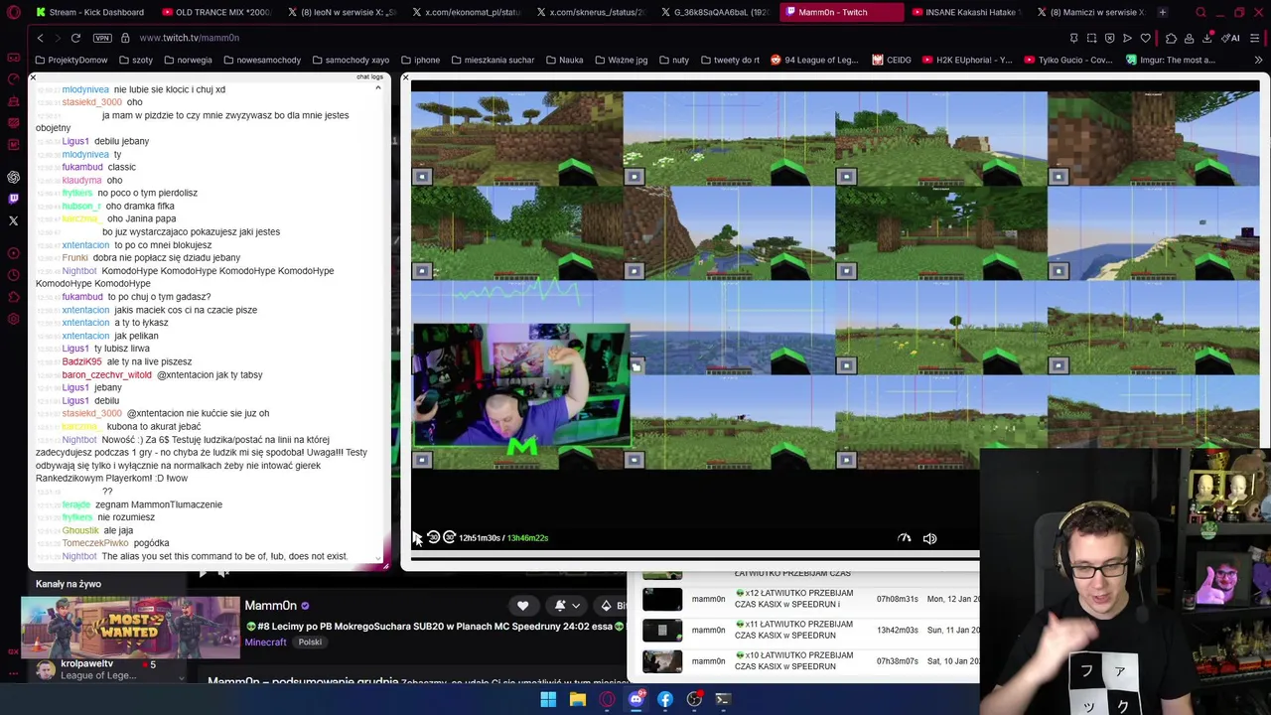Open File Explorer from the taskbar
The width and height of the screenshot is (1271, 715).
(x=577, y=699)
